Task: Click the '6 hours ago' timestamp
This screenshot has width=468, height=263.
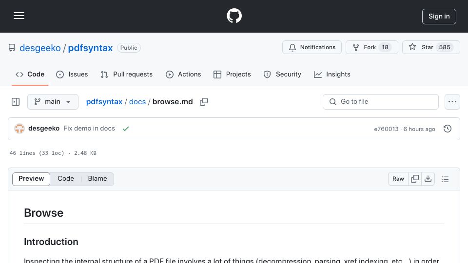Action: pos(419,129)
